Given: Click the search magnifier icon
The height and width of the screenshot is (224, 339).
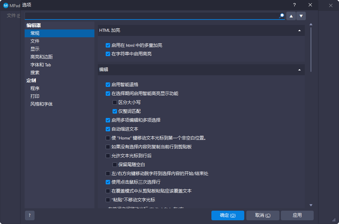Looking at the screenshot, I should (281, 15).
